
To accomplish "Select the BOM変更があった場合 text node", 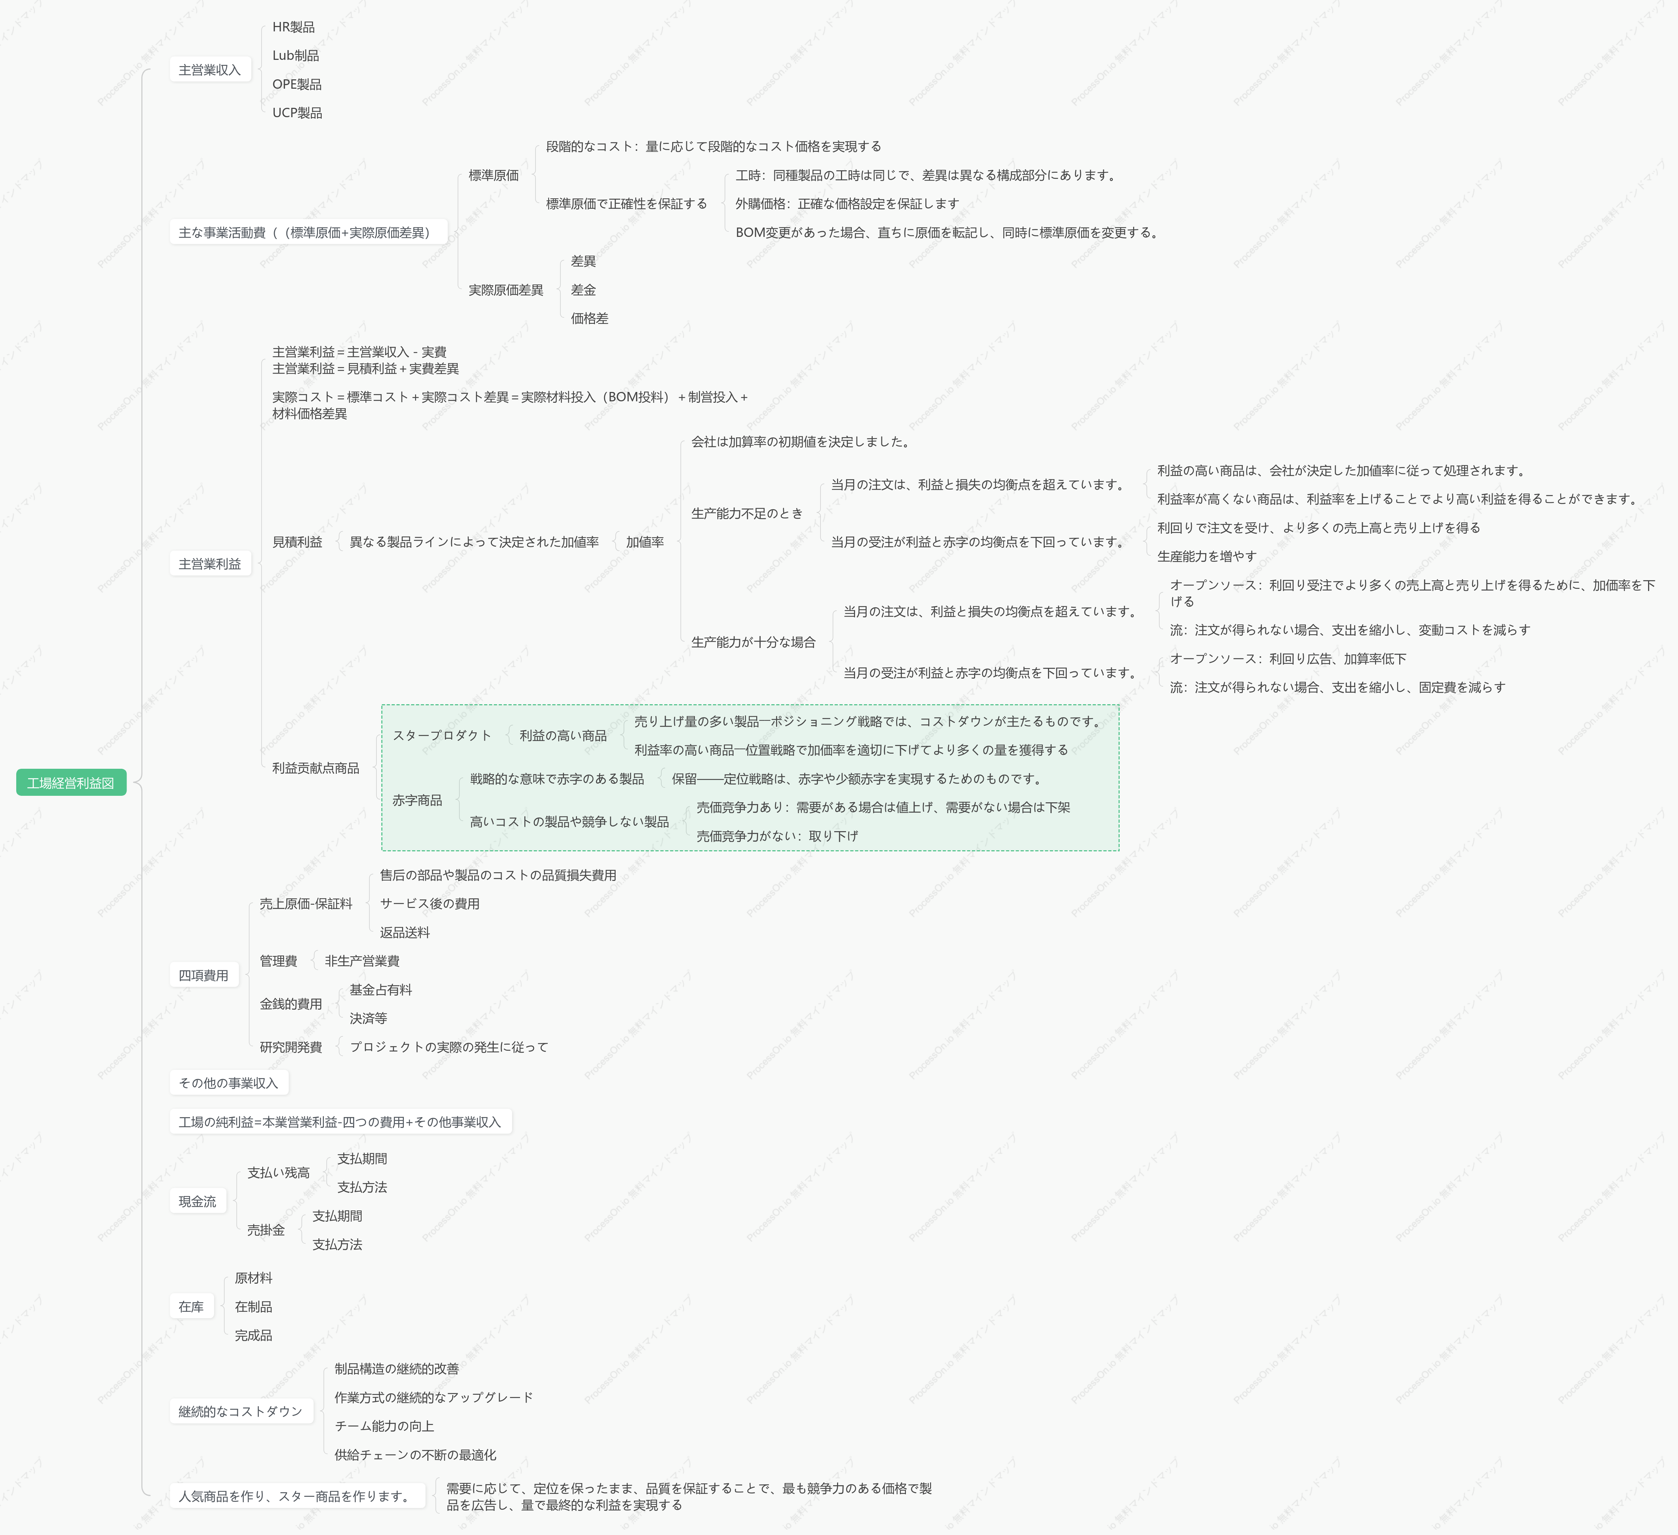I will [947, 232].
